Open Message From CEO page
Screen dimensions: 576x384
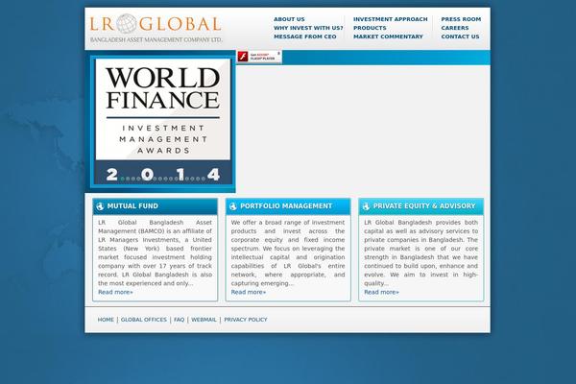click(305, 36)
